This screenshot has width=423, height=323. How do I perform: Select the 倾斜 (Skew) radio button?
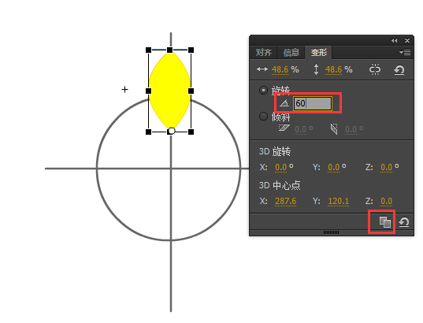263,117
